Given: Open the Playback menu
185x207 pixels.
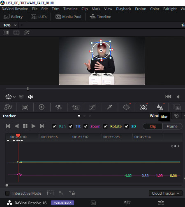Looking at the screenshot, I should click(x=124, y=9).
